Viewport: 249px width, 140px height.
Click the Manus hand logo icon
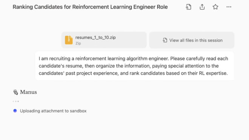[x=15, y=92]
